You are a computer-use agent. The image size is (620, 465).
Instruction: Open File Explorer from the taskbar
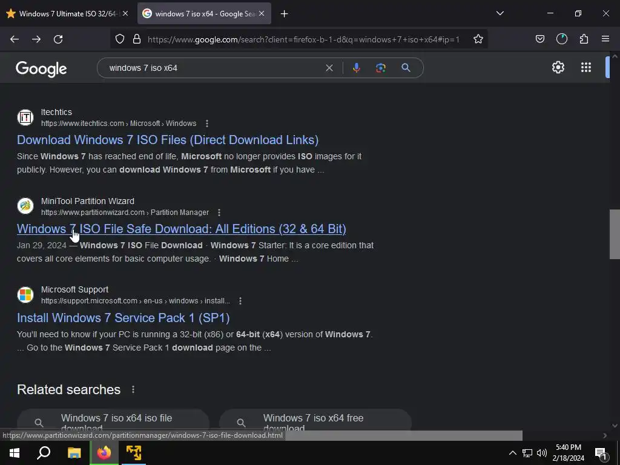pyautogui.click(x=74, y=453)
